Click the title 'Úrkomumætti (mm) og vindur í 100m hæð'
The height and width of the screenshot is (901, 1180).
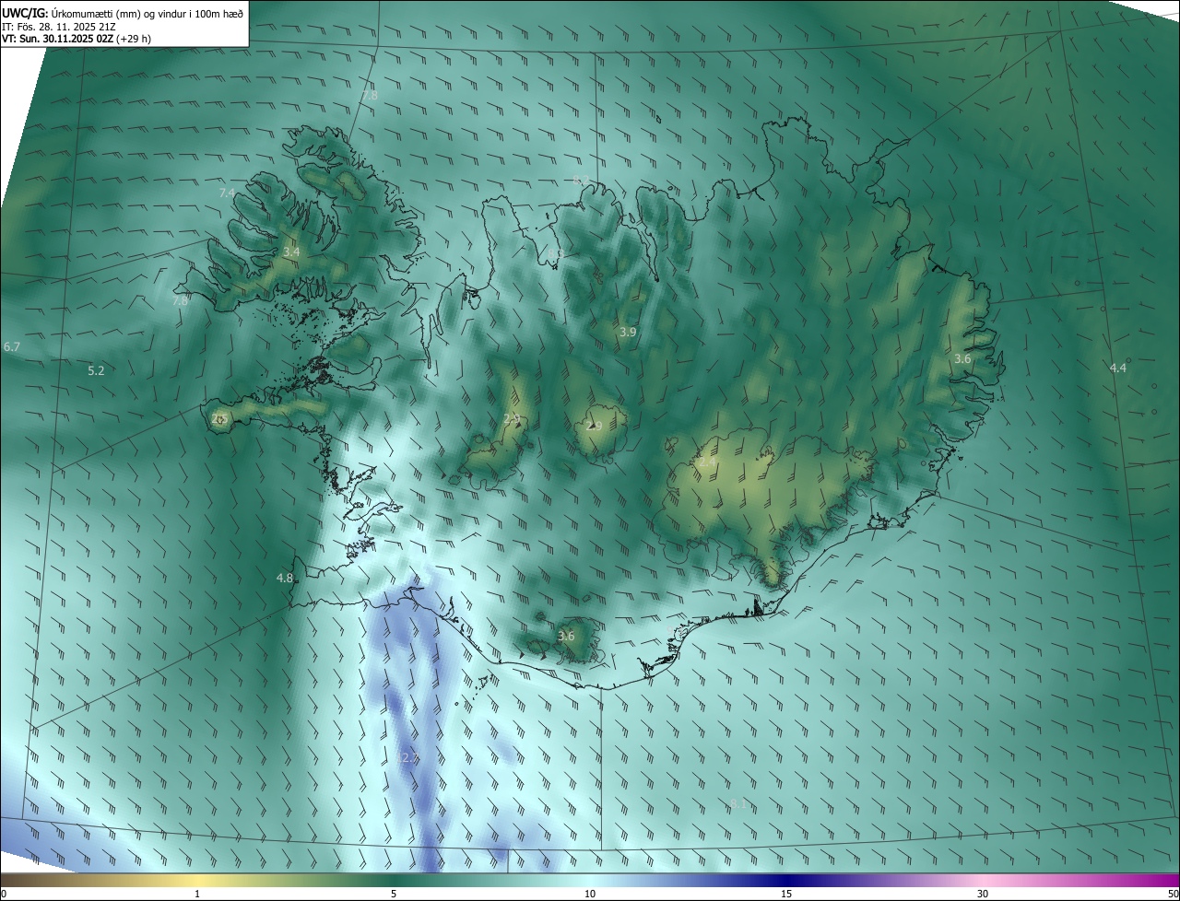[x=146, y=13]
